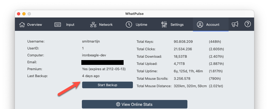Click the premium expiry text
Viewport: 269px width, 109px height.
(104, 69)
